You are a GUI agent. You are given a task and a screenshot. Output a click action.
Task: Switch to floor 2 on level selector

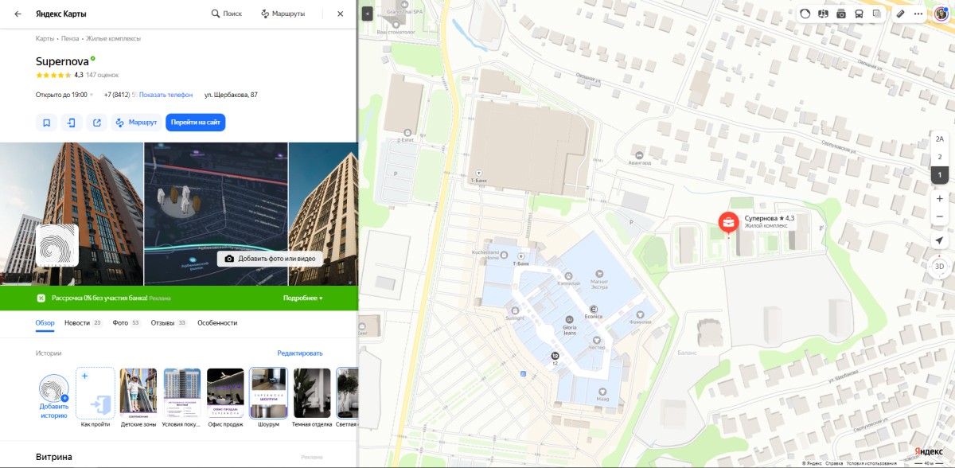pyautogui.click(x=939, y=157)
